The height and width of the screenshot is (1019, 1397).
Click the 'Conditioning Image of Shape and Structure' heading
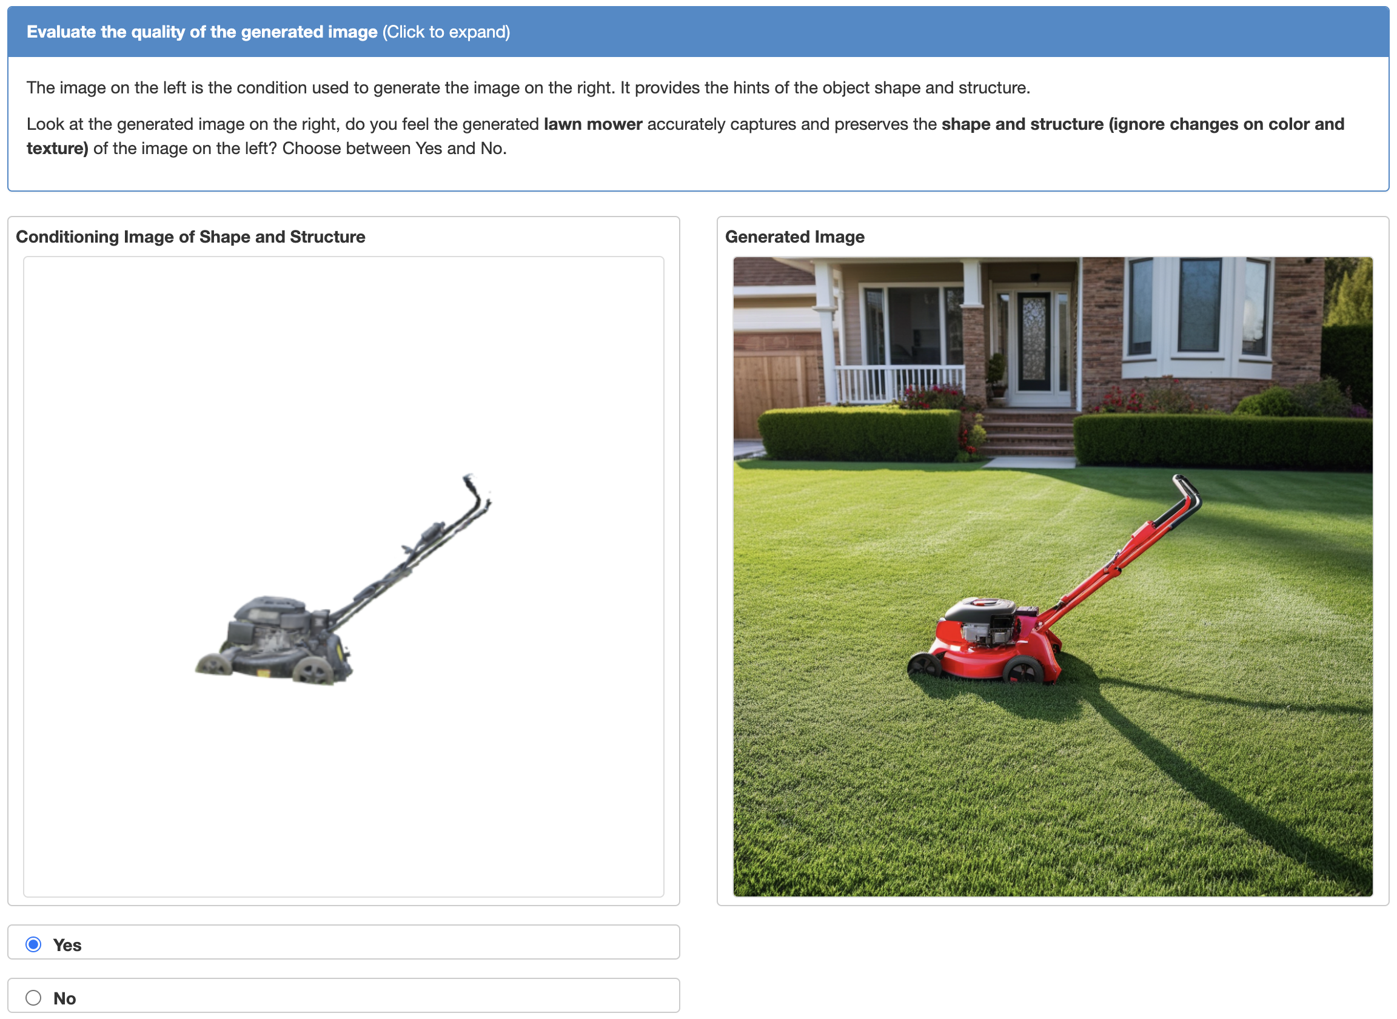(190, 237)
